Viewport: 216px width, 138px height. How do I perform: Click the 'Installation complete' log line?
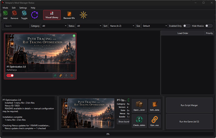pyautogui.click(x=12, y=117)
